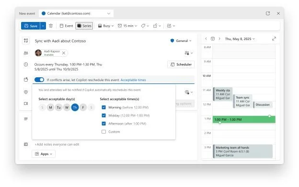Click the New event title text
299x187 pixels.
[x=27, y=13]
